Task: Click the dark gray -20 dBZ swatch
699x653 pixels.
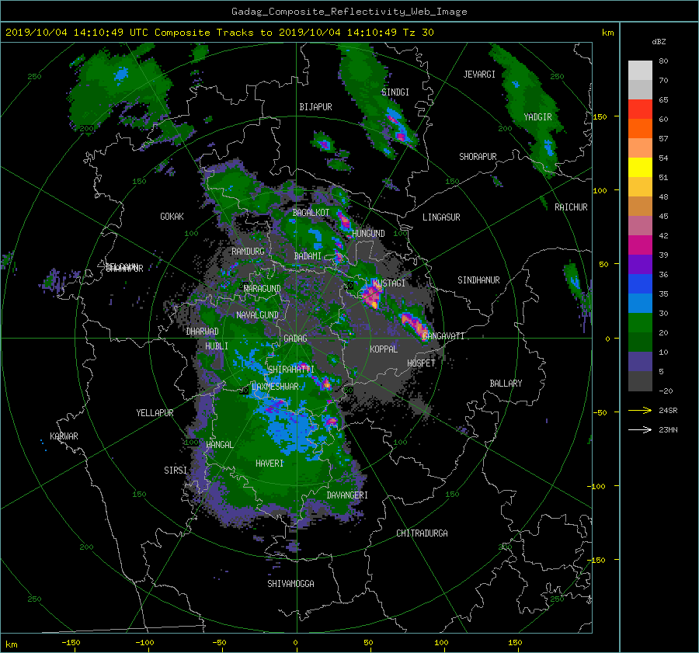Action: pos(640,381)
